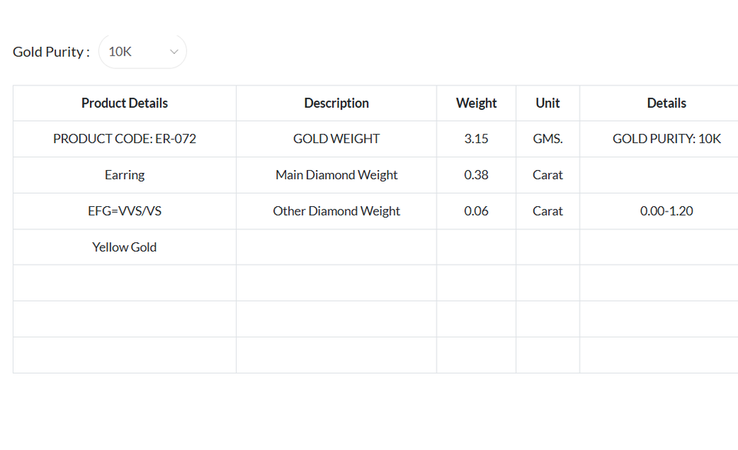Click the Details column header
Viewport: 738px width, 450px height.
(x=666, y=103)
